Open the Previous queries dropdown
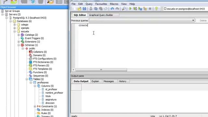The image size is (208, 117). (193, 20)
